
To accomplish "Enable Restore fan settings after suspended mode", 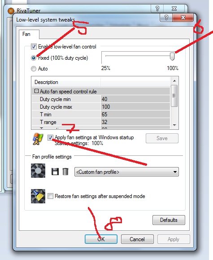I will [50, 196].
